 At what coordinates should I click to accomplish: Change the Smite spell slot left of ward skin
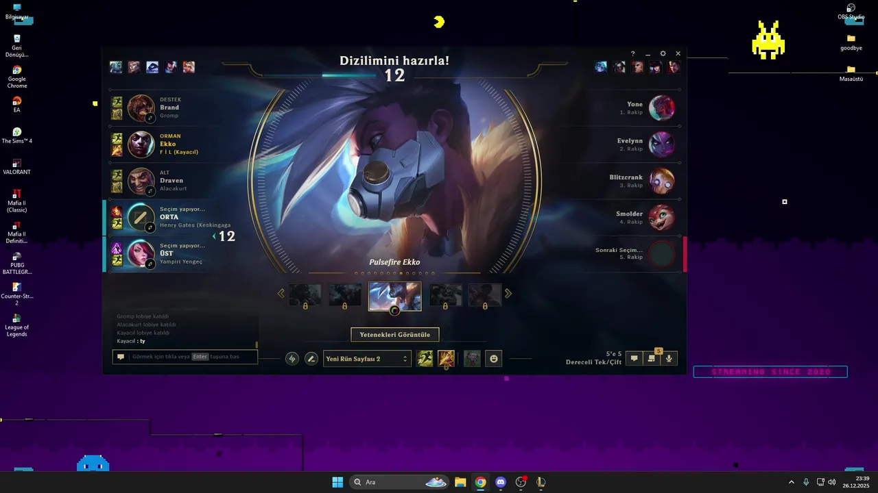click(446, 358)
